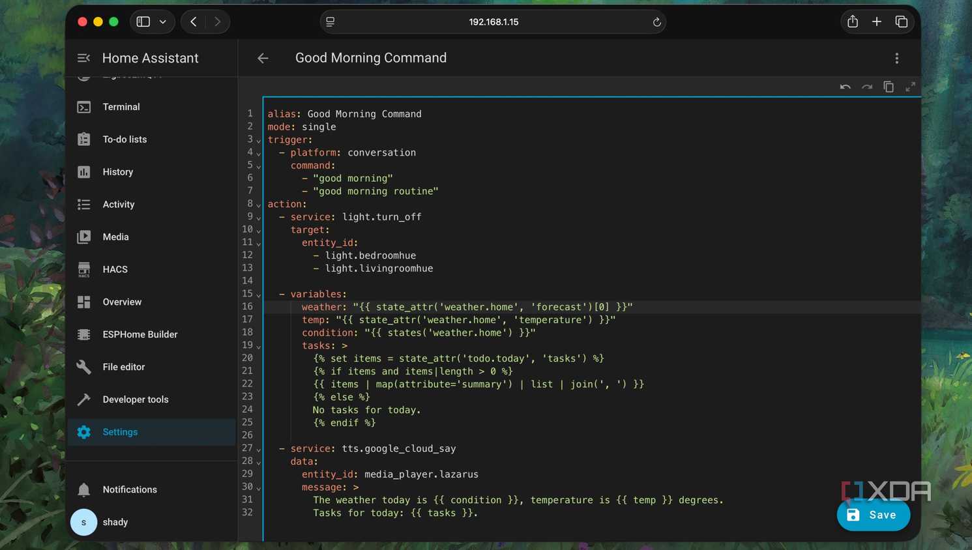Open the shady user profile
Image resolution: width=972 pixels, height=550 pixels.
[x=151, y=522]
